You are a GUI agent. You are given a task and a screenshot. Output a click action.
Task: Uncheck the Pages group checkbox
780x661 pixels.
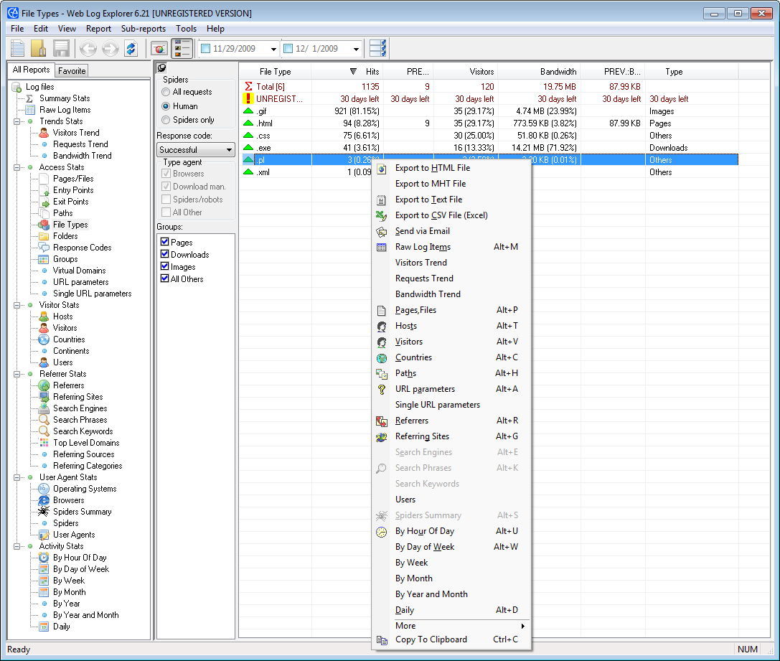(165, 242)
